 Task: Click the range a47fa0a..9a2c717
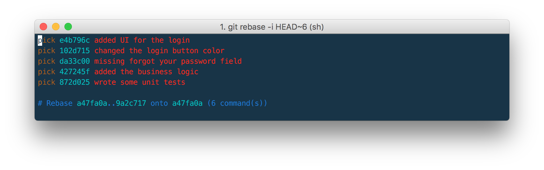pos(111,103)
